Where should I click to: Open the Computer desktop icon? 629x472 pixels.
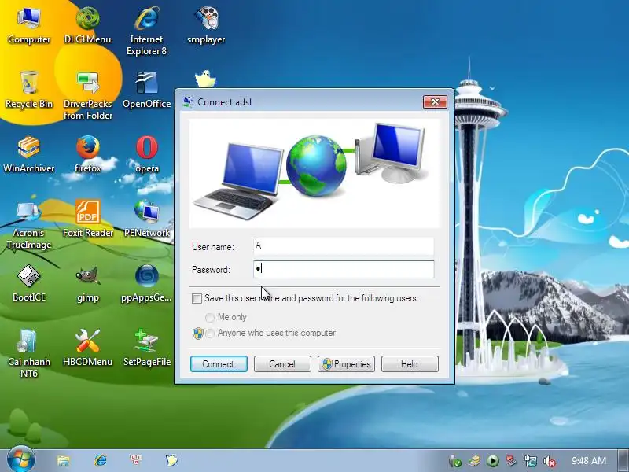pos(29,26)
